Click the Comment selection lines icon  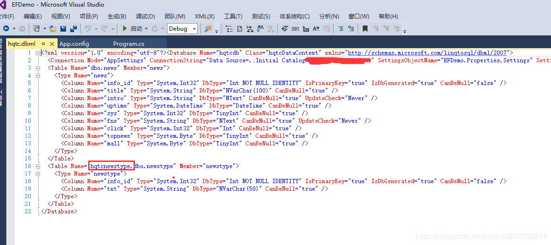tap(341, 29)
